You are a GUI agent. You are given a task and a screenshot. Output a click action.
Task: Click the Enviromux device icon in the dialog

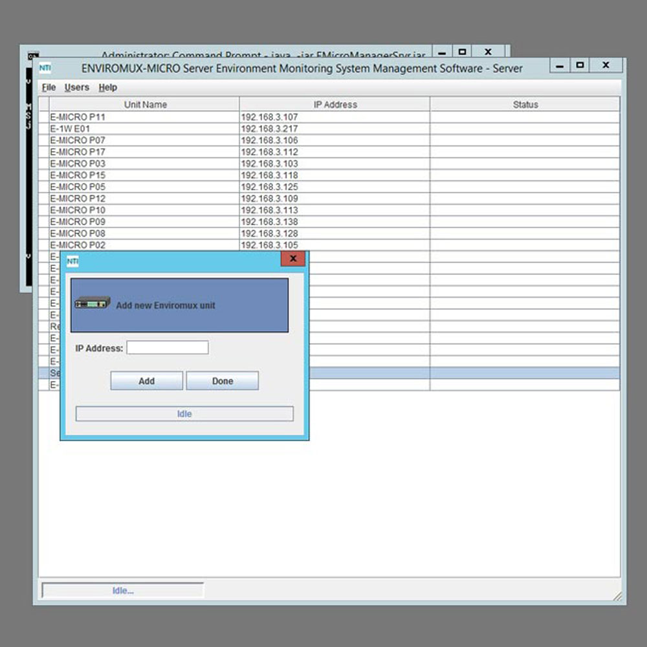pyautogui.click(x=93, y=303)
